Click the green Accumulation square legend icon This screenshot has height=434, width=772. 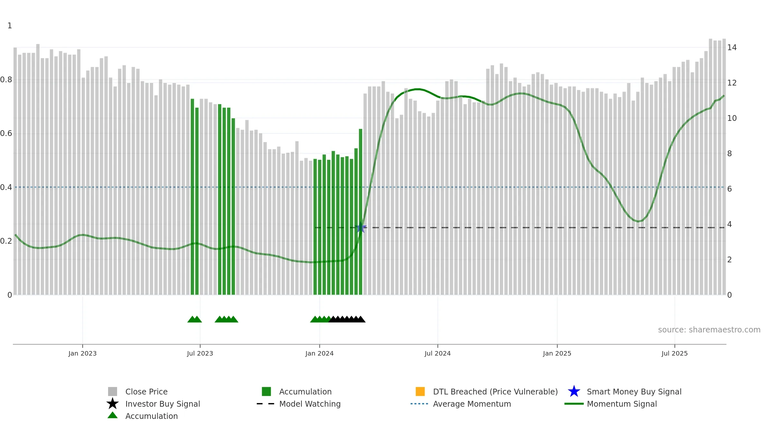(x=266, y=392)
